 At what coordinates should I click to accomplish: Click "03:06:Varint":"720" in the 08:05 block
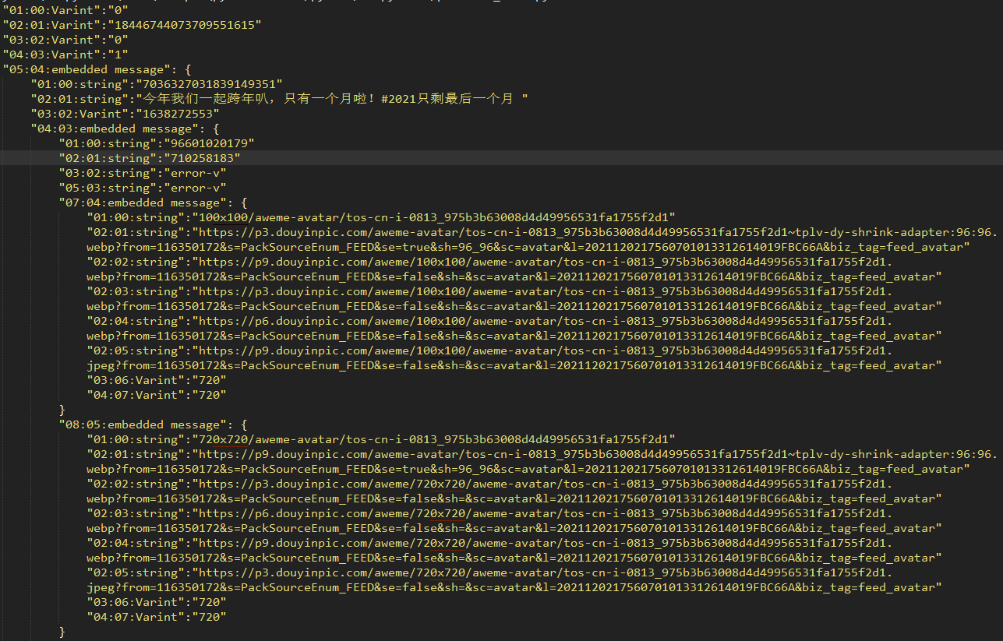pyautogui.click(x=157, y=602)
